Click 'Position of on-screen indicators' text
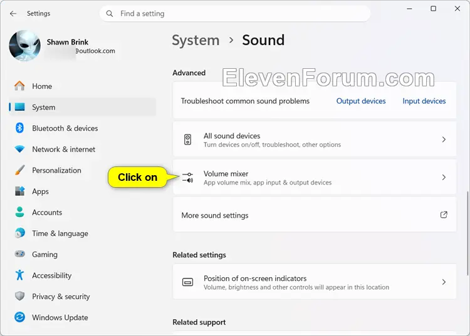 point(255,278)
